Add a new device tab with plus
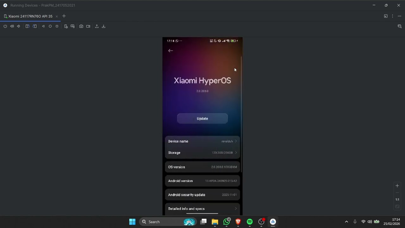 (64, 16)
